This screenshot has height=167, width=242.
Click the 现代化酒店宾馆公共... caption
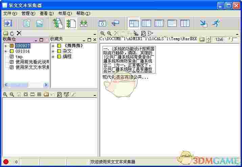point(125,77)
